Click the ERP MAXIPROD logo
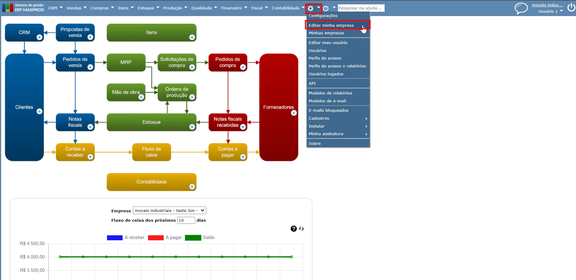Screen dimensions: 576x280 pyautogui.click(x=23, y=8)
